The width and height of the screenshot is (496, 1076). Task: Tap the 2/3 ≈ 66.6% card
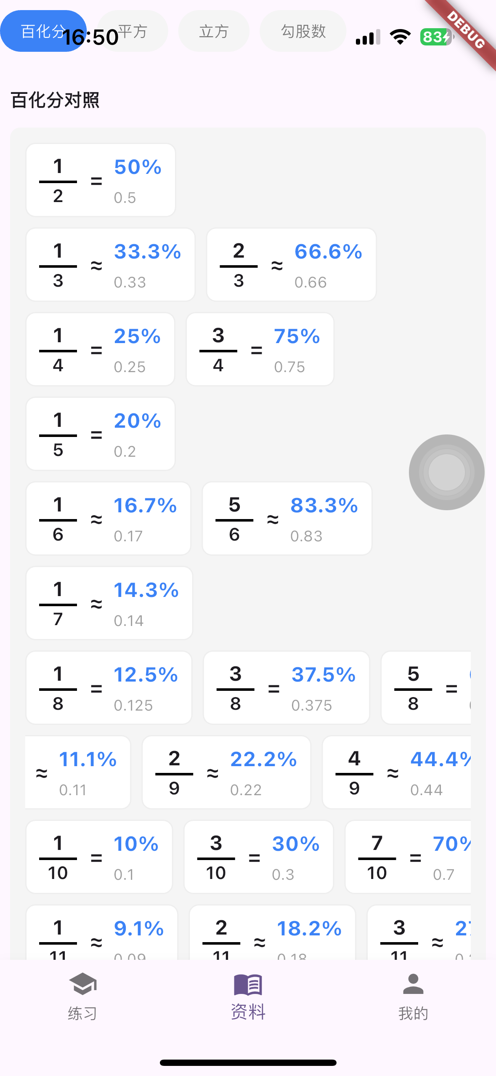coord(291,265)
